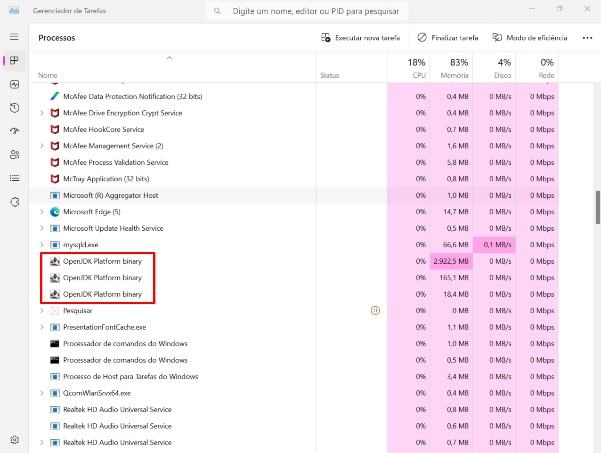Select the 66,6 MB memory cell
The image size is (601, 453).
(x=451, y=245)
